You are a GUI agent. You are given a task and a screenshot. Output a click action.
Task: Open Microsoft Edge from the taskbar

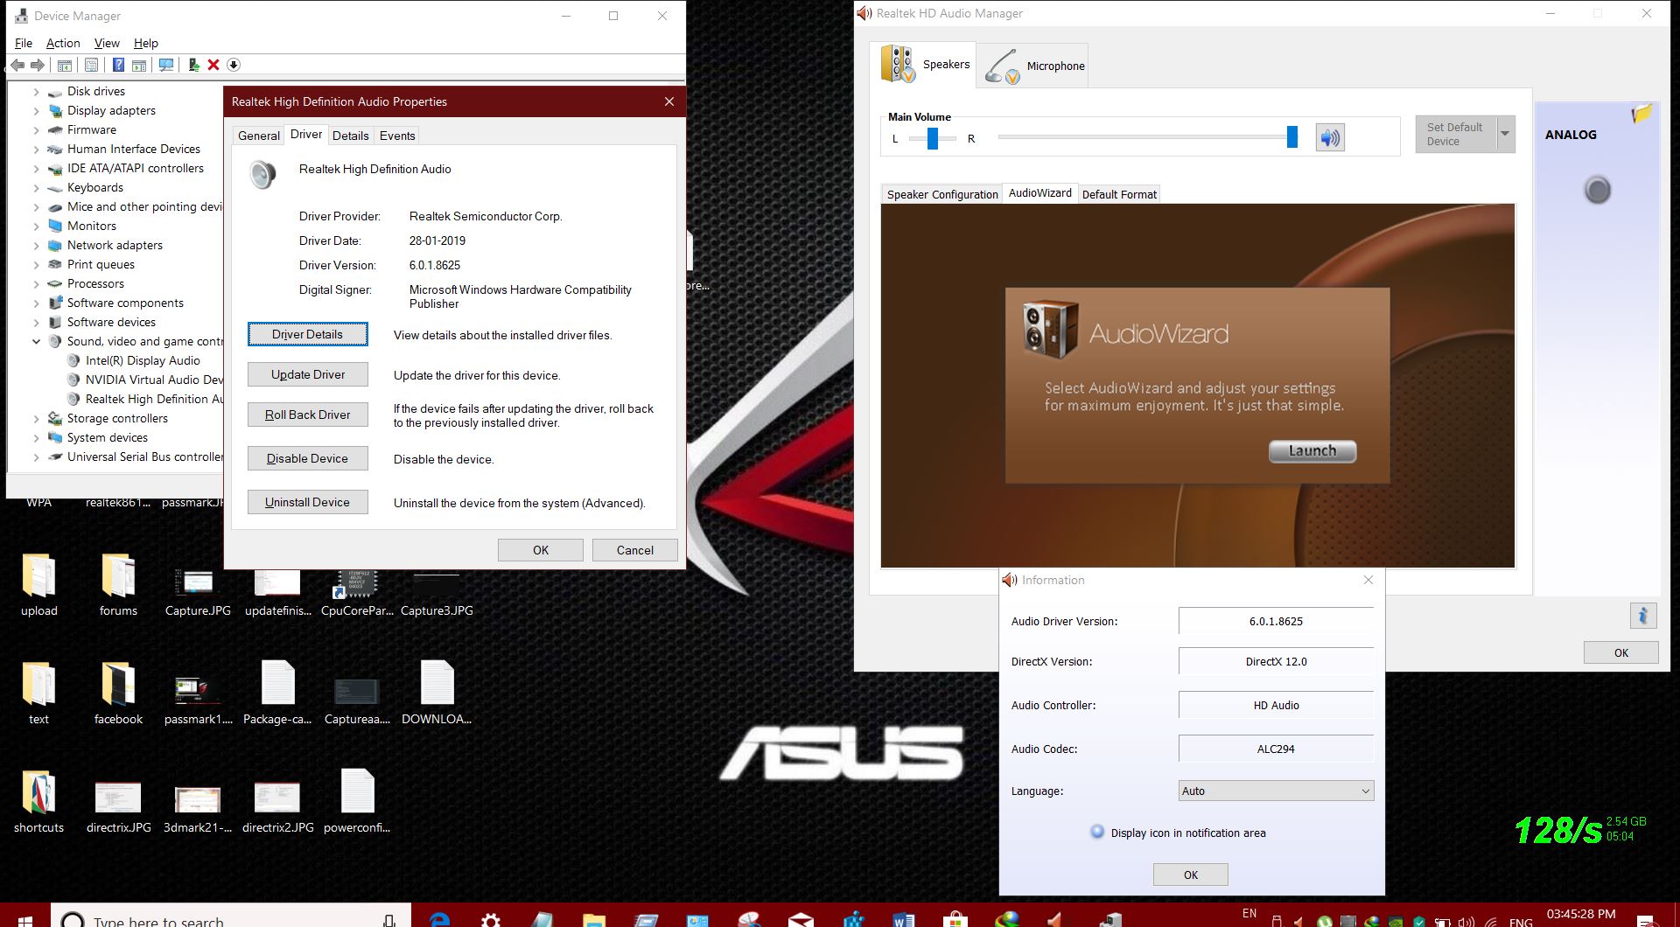439,918
